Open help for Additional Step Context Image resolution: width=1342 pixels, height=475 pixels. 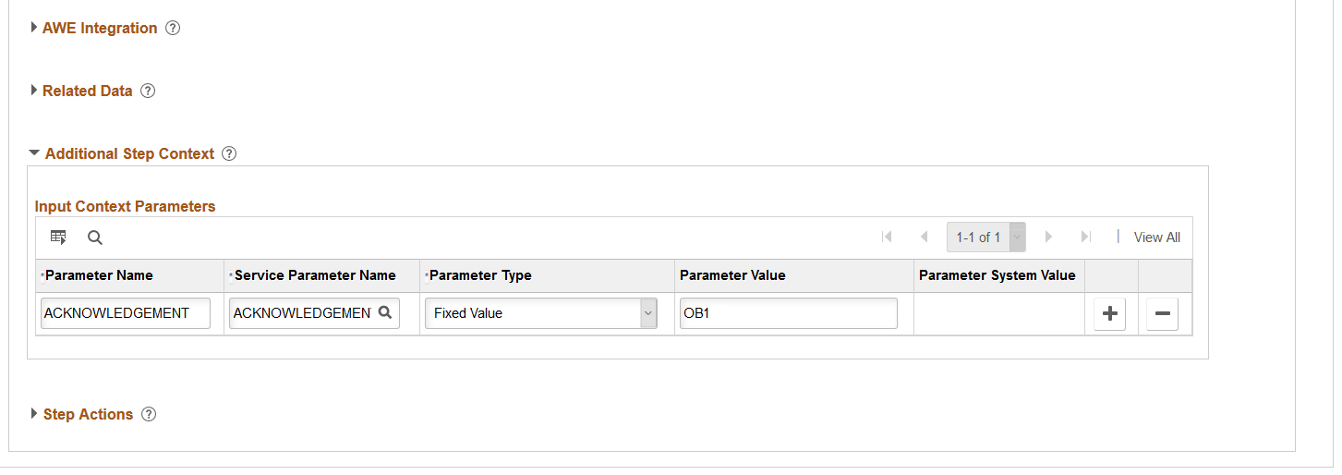coord(230,153)
